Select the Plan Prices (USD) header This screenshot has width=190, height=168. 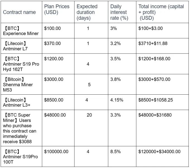tap(57, 9)
